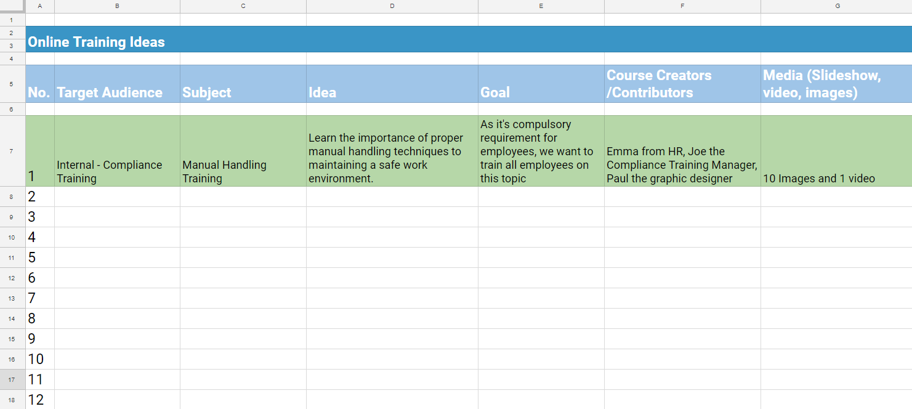
Task: Select entire column B via its header
Action: [117, 6]
